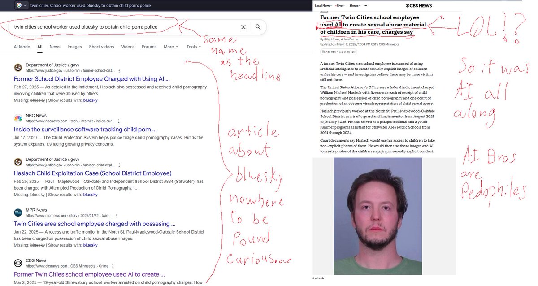Image resolution: width=538 pixels, height=286 pixels.
Task: Open 'Former Twin Cities school employee used AI' result
Action: 89,274
